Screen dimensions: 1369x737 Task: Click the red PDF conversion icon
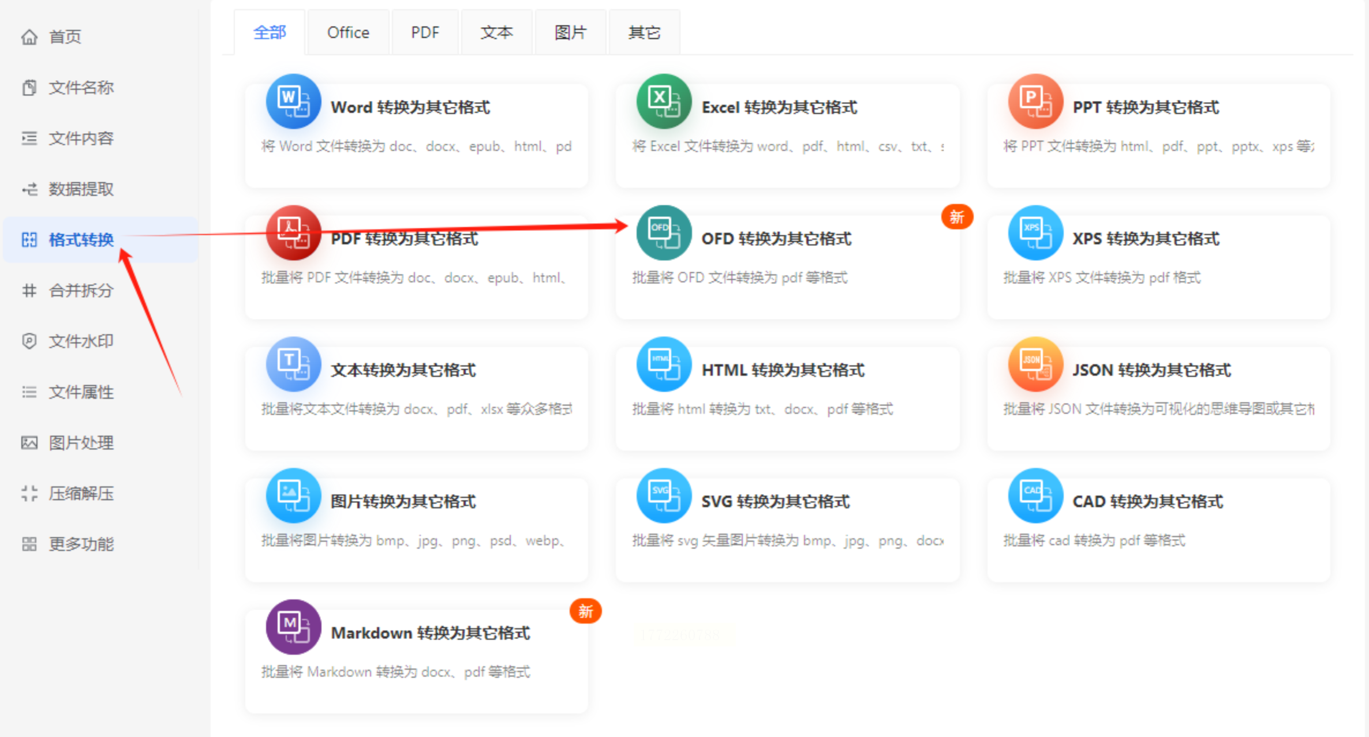tap(293, 233)
